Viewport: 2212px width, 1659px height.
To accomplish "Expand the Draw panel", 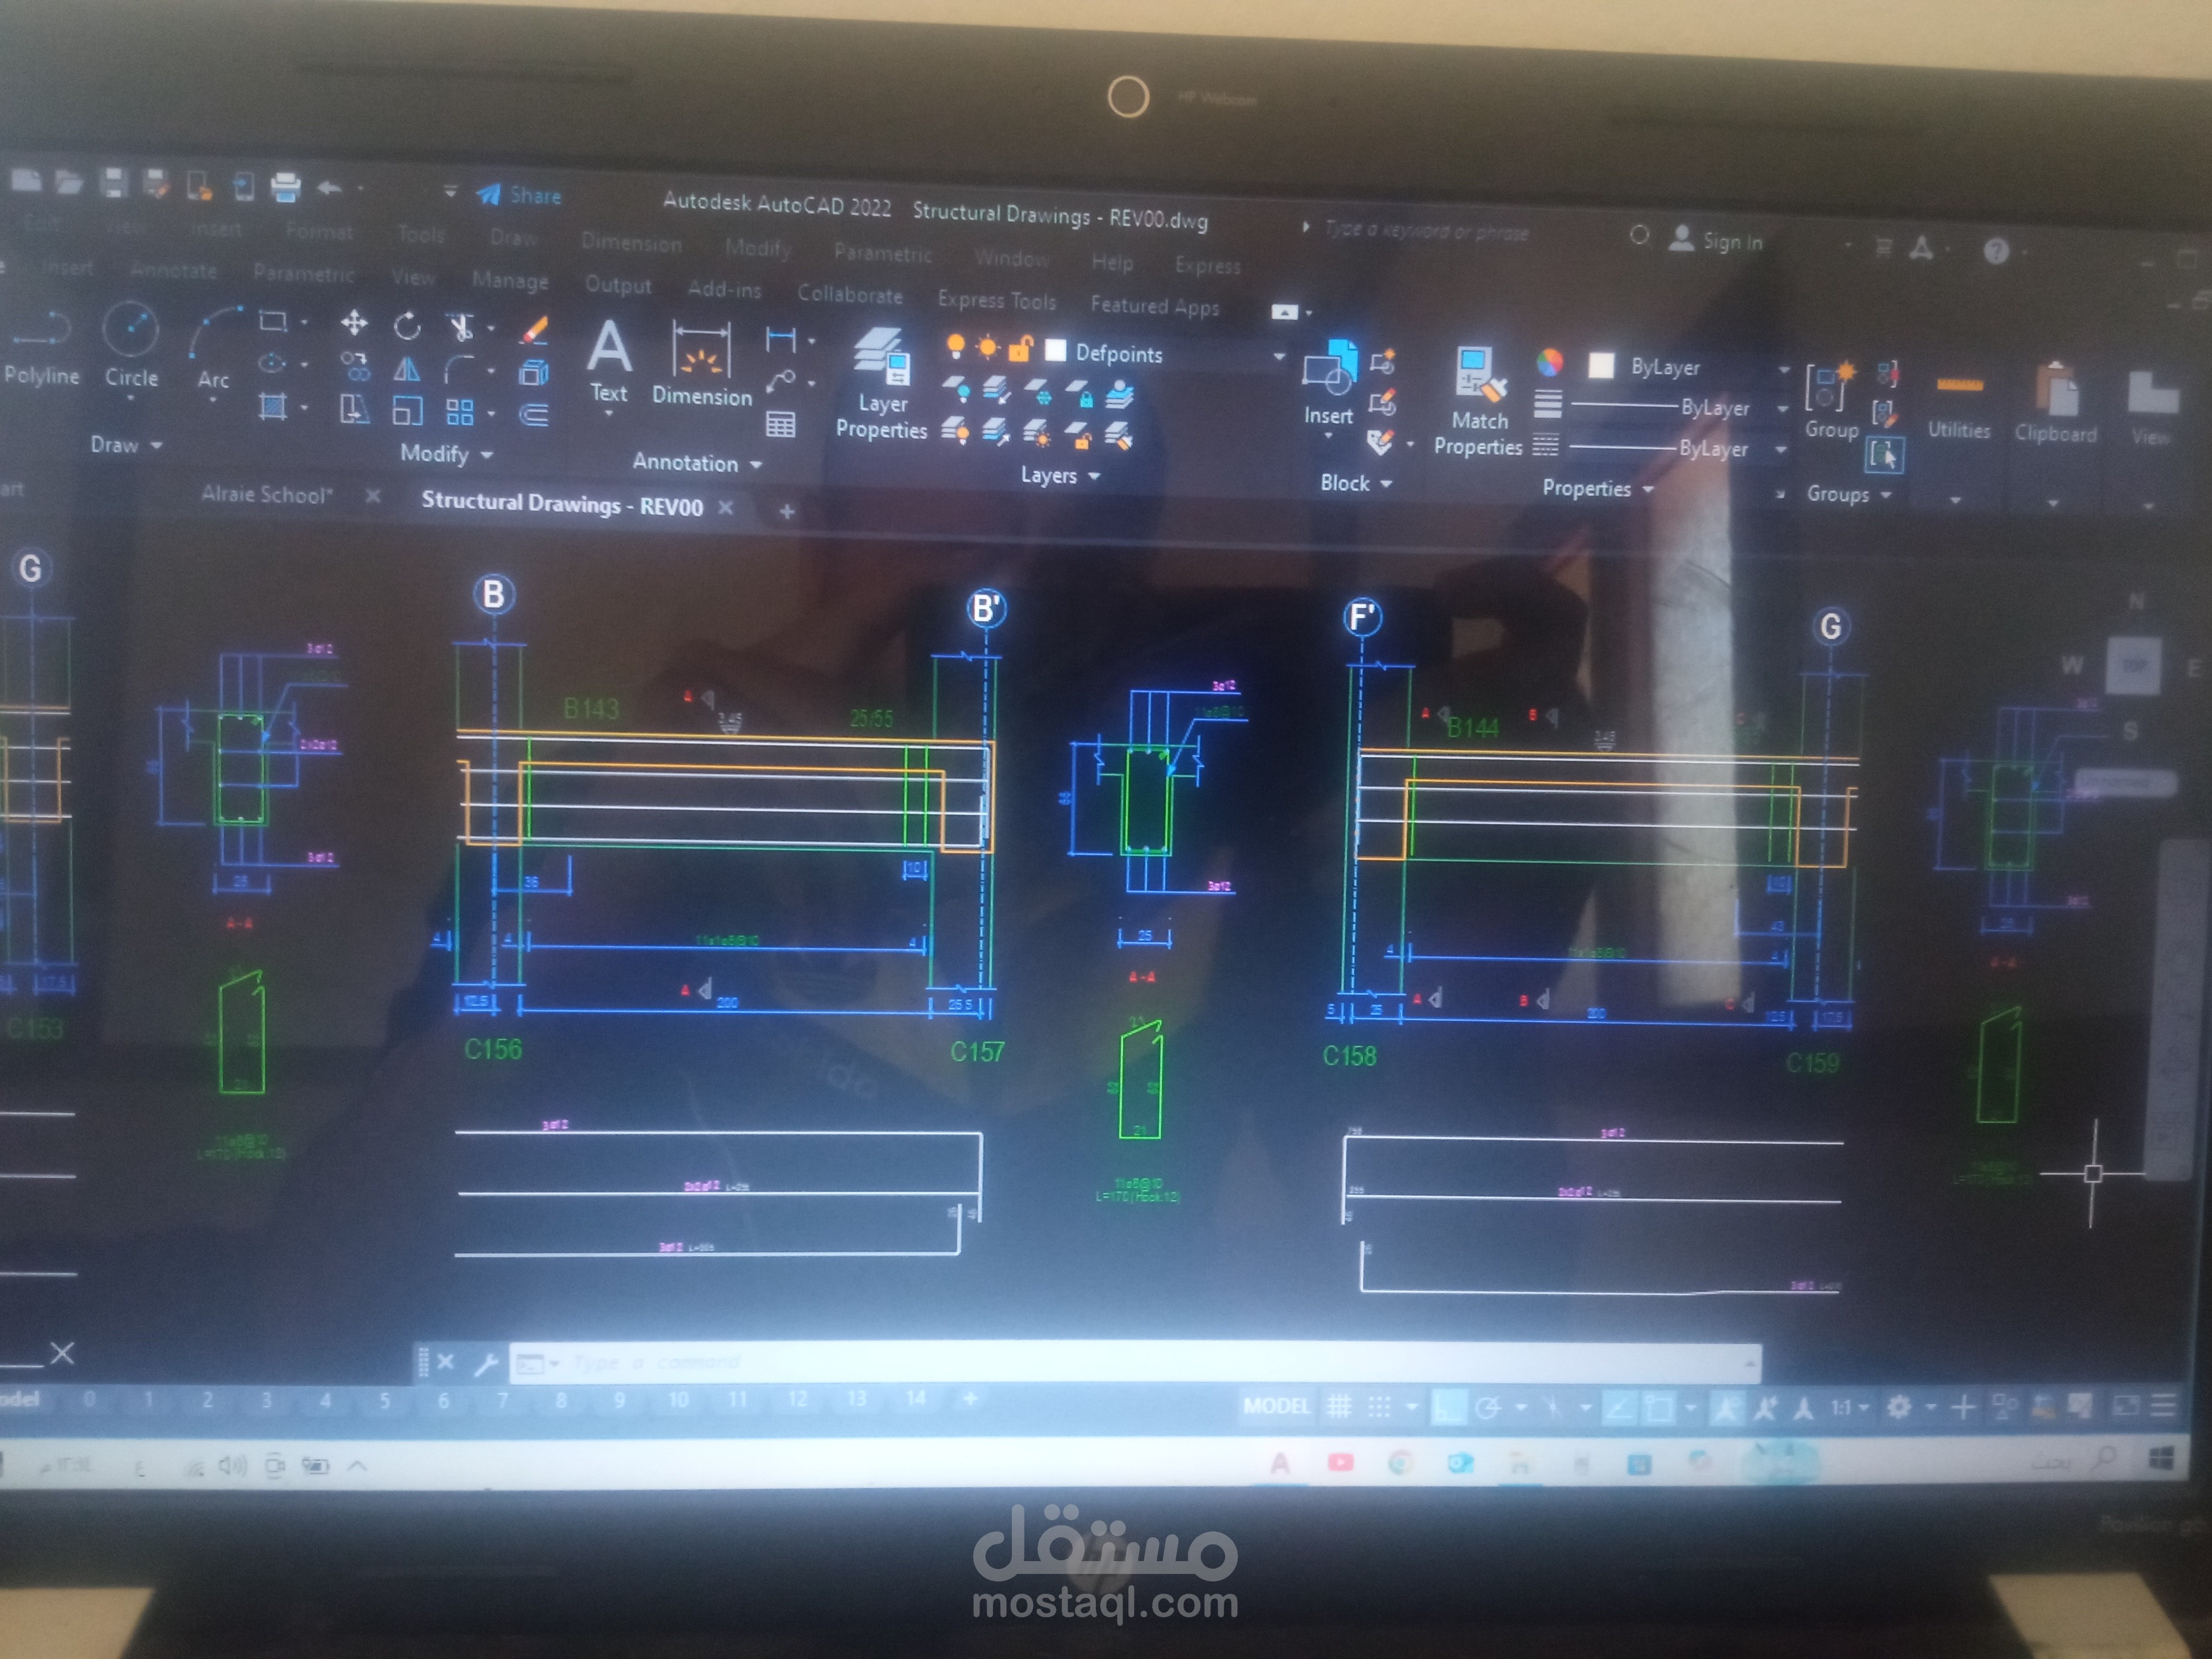I will pos(126,445).
